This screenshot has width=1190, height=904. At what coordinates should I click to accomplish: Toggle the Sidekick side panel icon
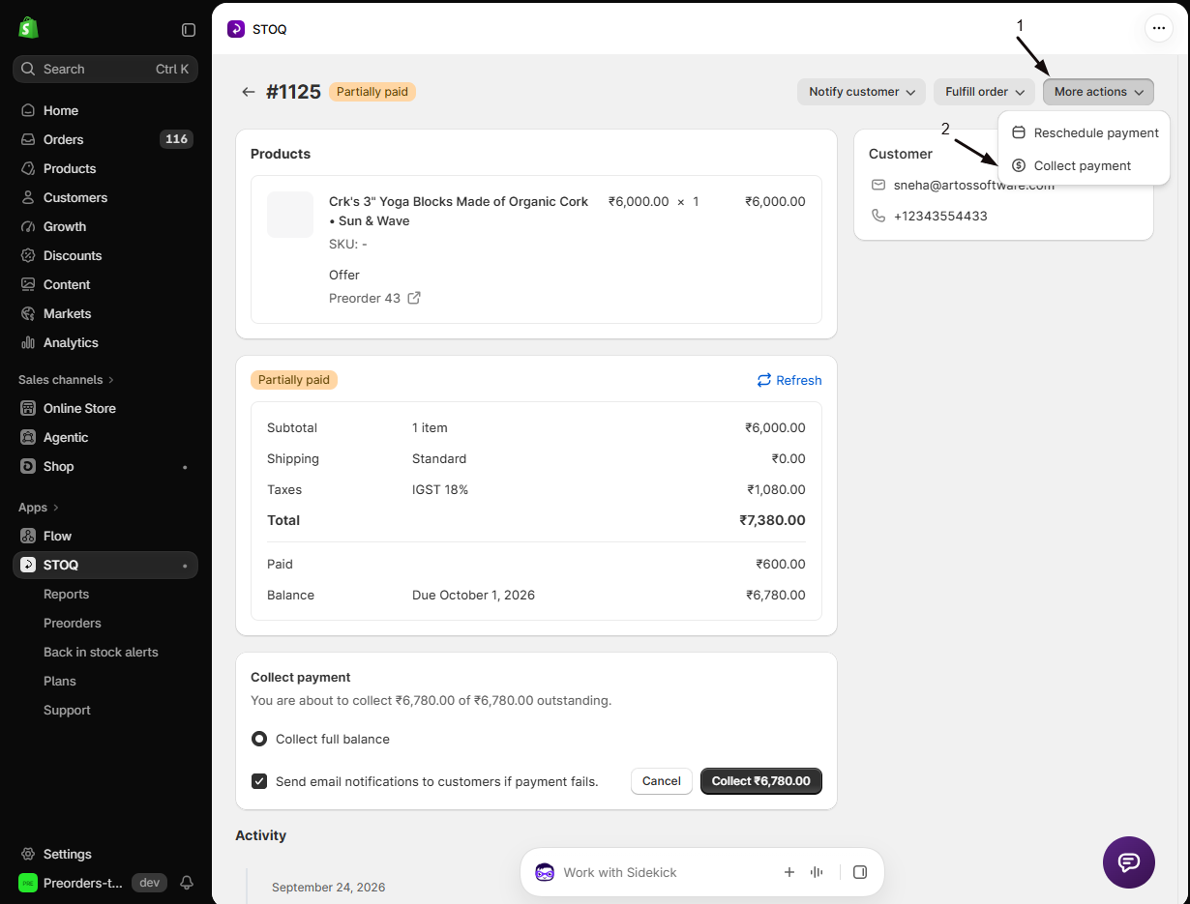point(860,872)
